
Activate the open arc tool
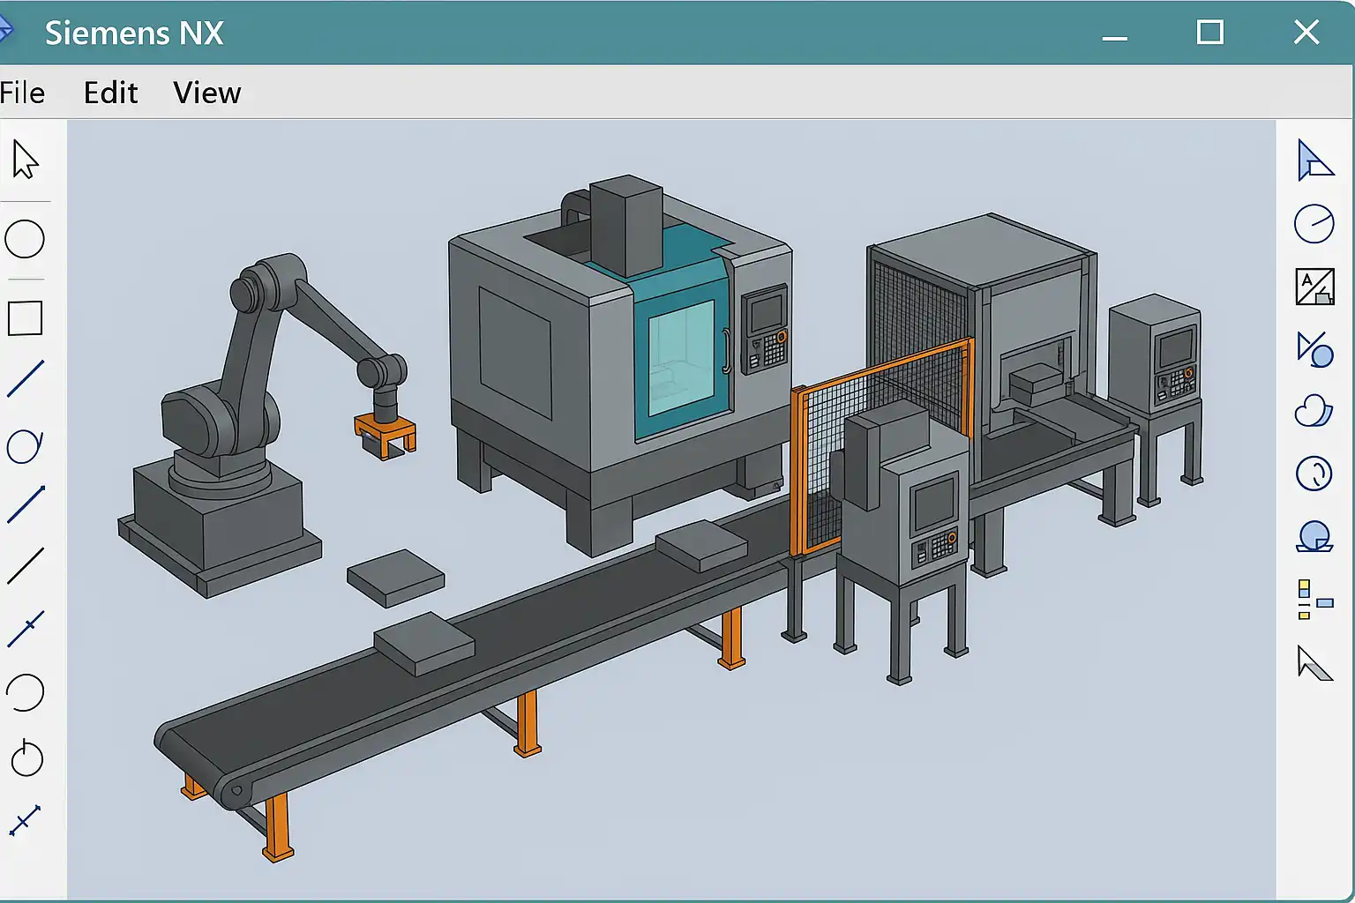click(x=25, y=693)
